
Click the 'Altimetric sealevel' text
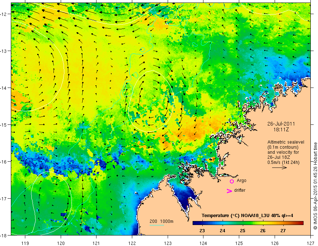click(286, 142)
